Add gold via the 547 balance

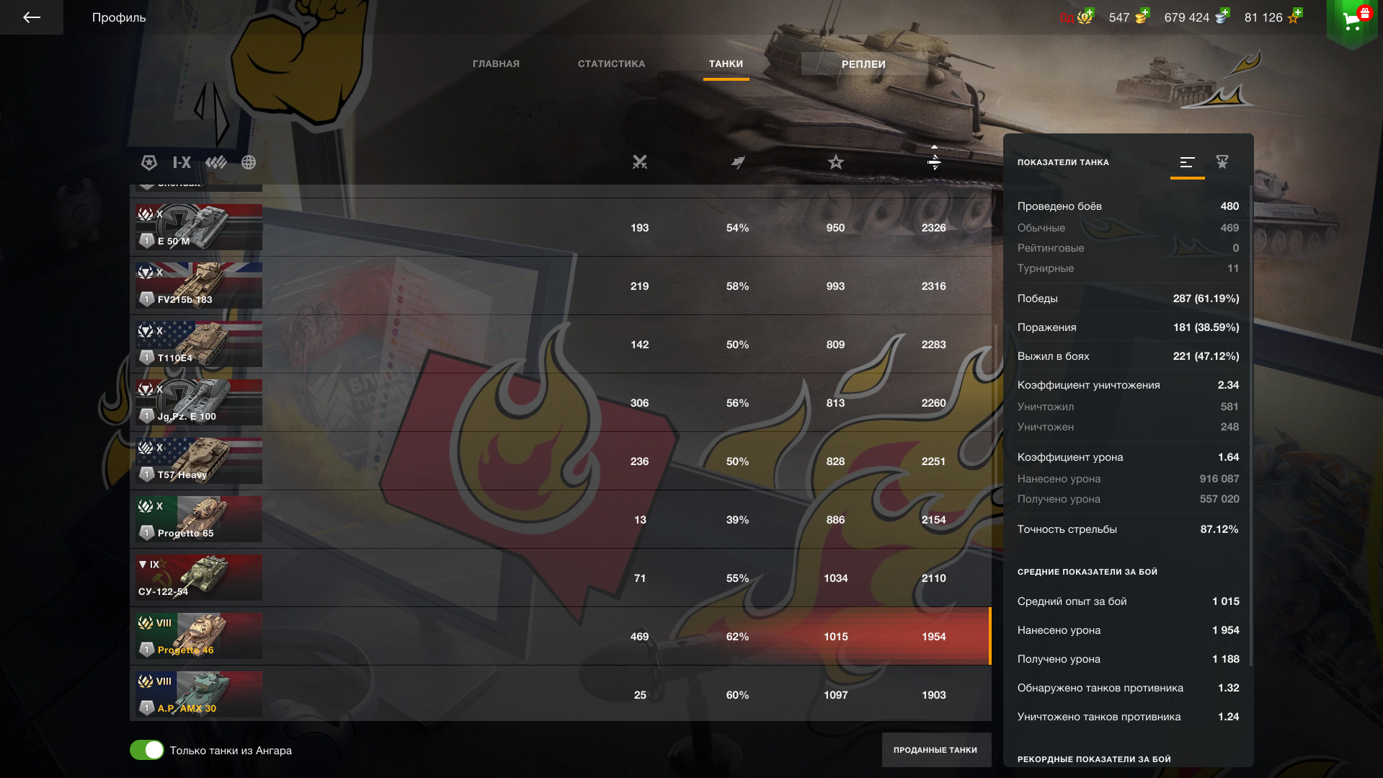(x=1129, y=17)
